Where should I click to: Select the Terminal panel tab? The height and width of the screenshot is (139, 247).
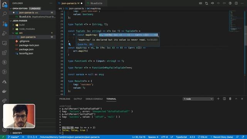(111, 99)
